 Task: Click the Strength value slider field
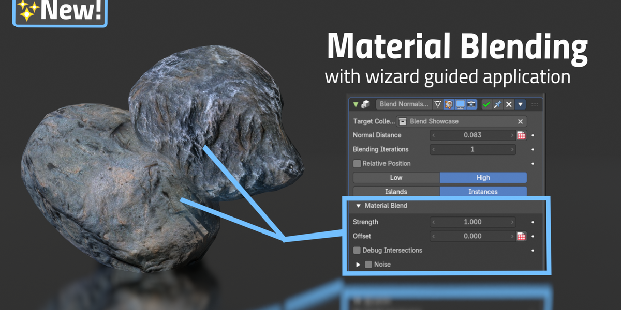[472, 222]
